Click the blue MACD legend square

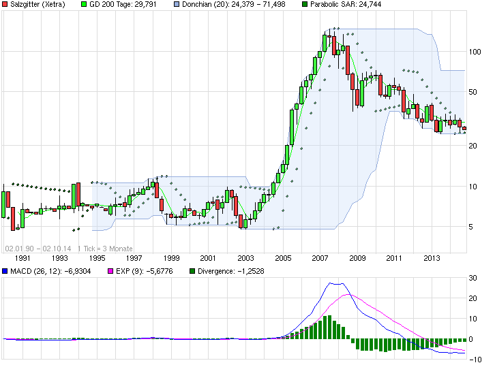pyautogui.click(x=5, y=272)
